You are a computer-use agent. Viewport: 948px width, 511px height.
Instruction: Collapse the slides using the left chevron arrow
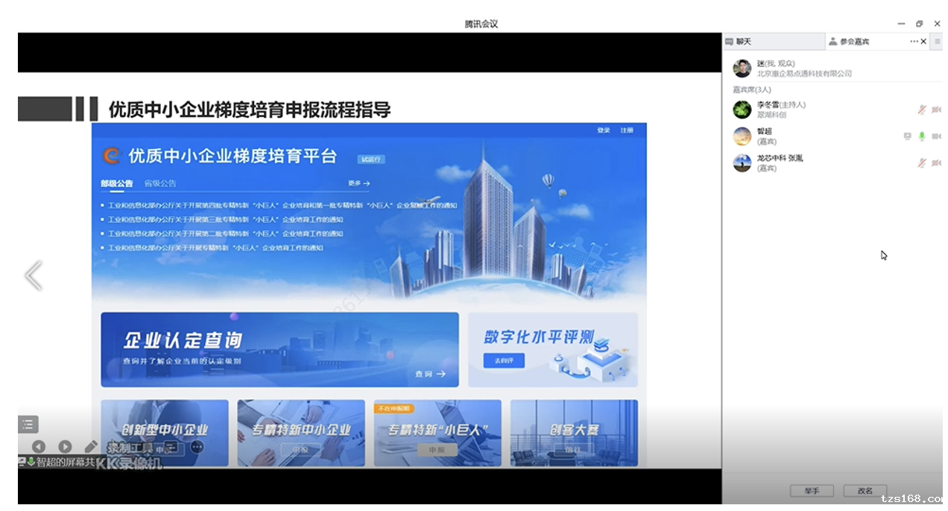33,275
